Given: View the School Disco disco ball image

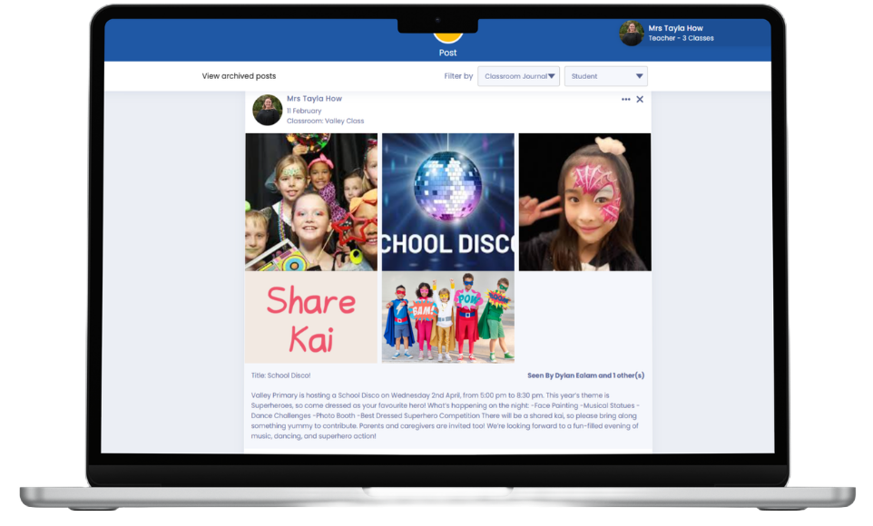Looking at the screenshot, I should pyautogui.click(x=447, y=201).
